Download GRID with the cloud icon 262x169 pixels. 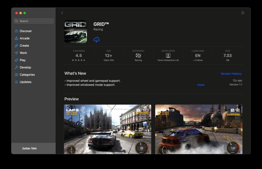pyautogui.click(x=96, y=40)
